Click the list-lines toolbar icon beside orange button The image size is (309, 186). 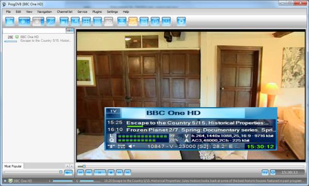tap(144, 22)
